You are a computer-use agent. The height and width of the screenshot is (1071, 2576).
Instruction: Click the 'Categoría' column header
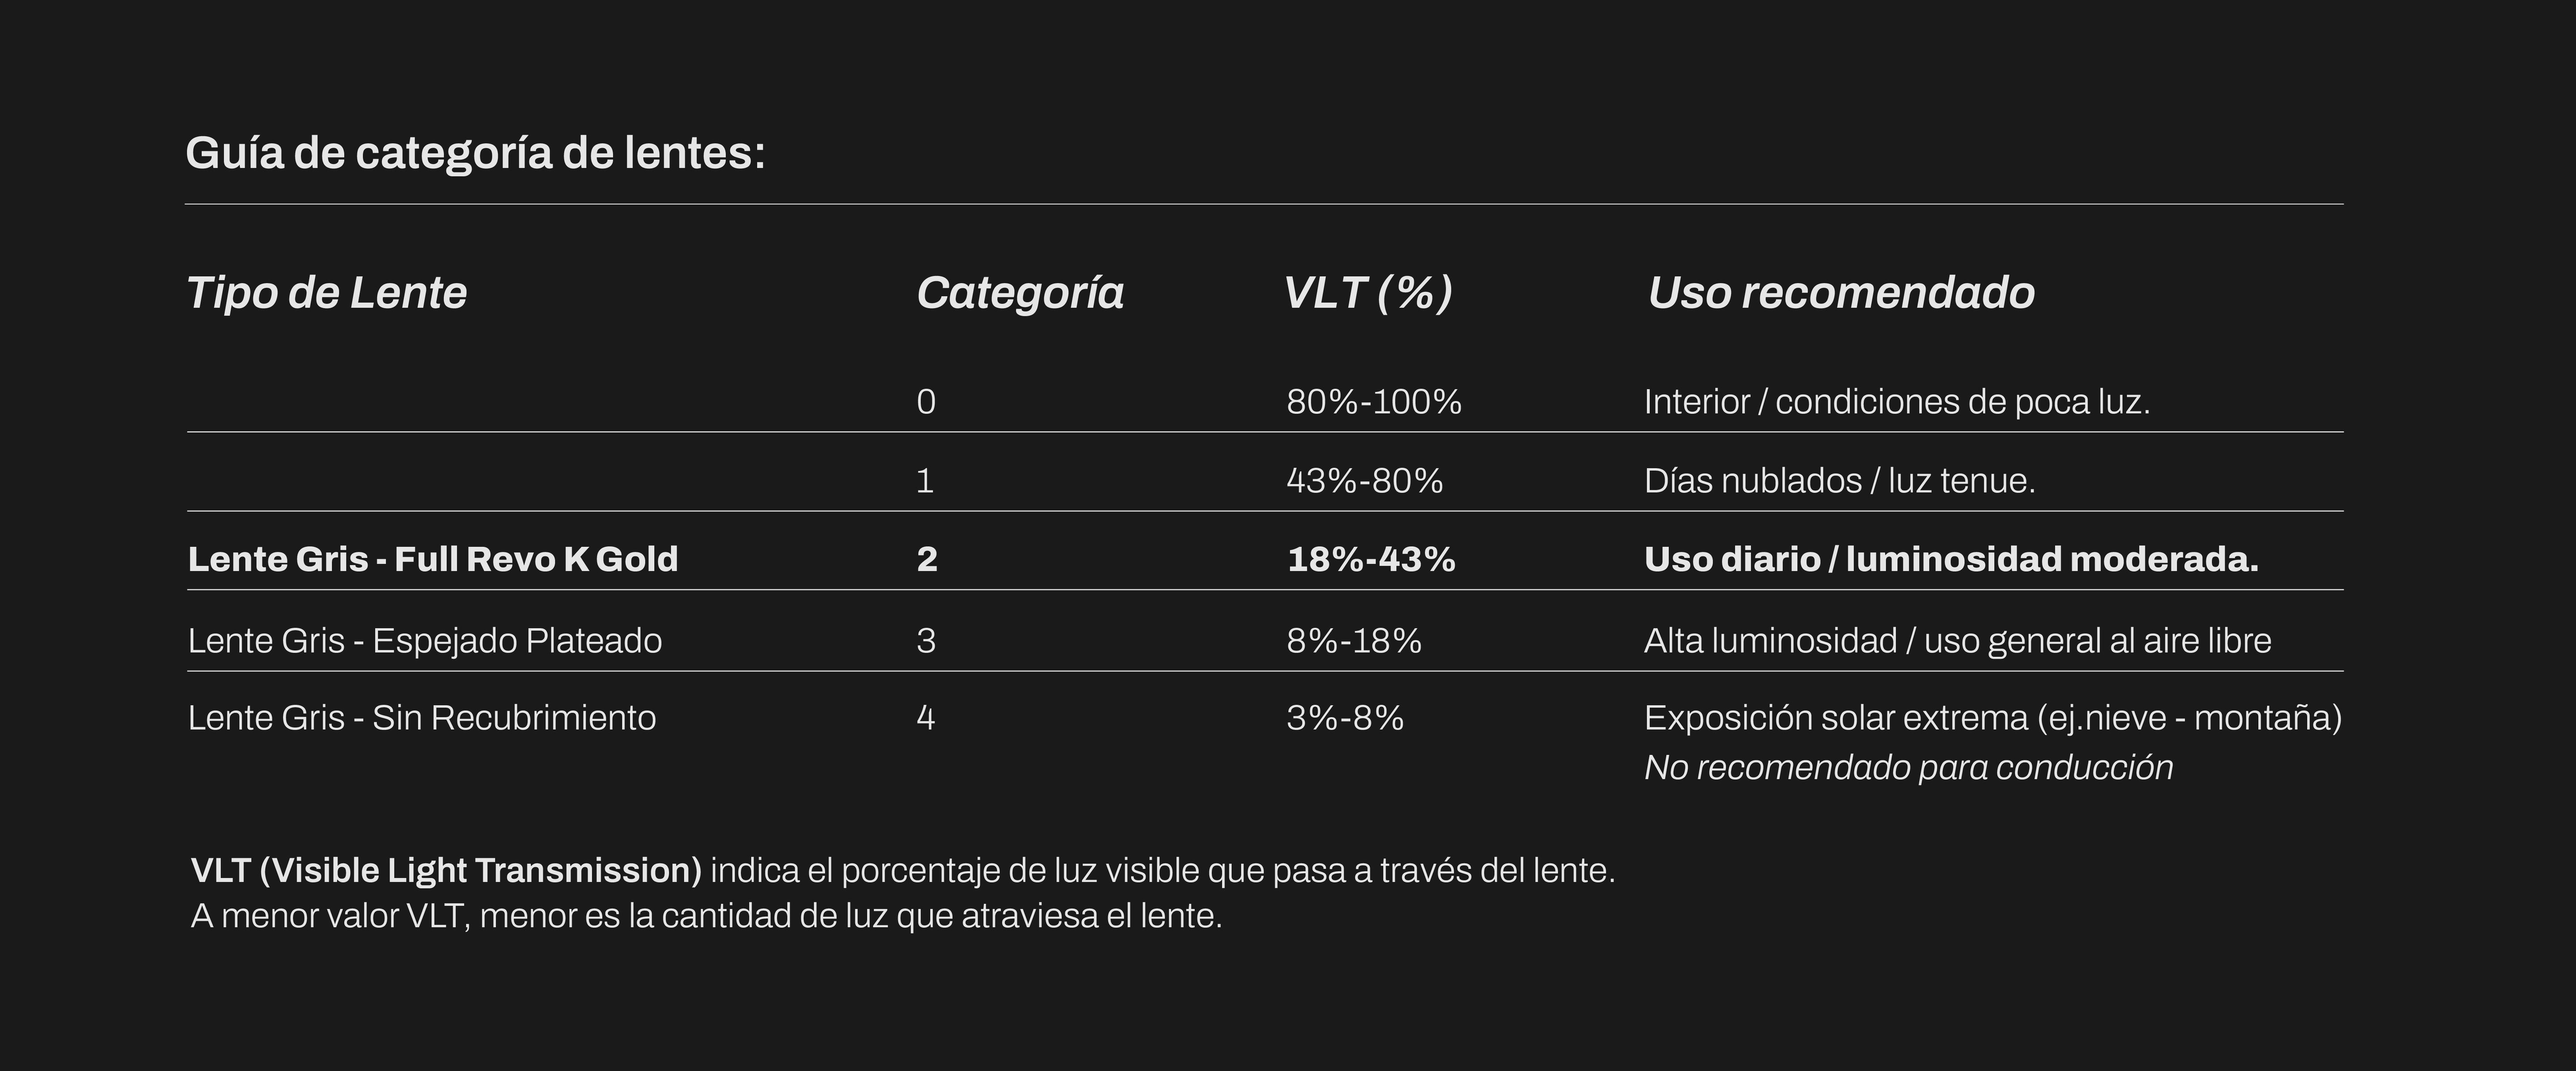tap(1020, 293)
